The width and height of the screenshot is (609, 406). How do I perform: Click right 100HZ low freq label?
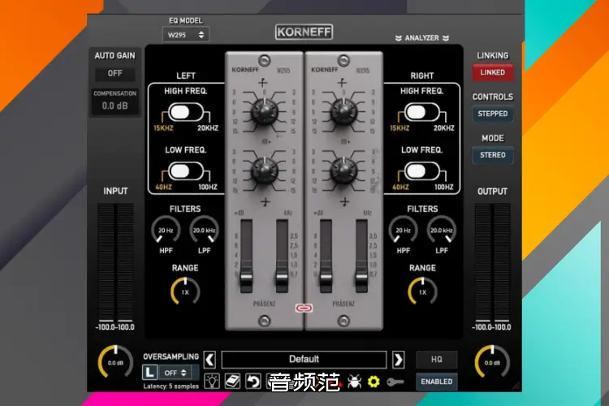click(444, 188)
